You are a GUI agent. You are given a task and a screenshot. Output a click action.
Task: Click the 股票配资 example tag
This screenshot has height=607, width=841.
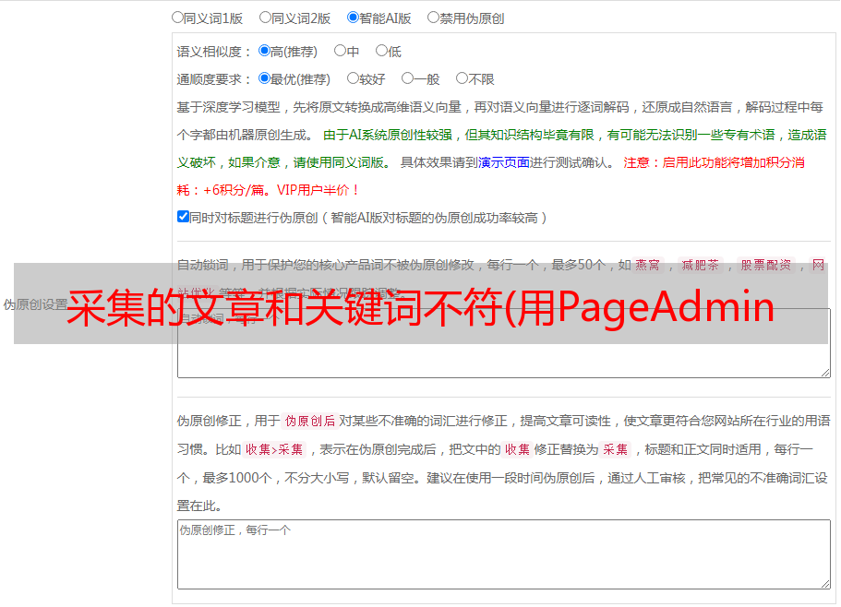point(766,265)
